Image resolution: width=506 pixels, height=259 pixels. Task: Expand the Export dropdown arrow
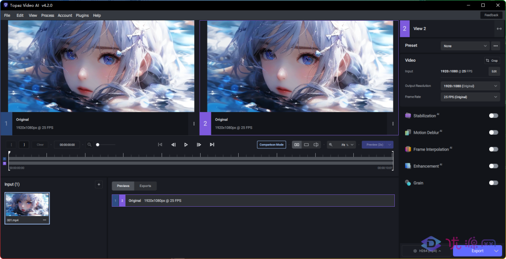(x=497, y=251)
